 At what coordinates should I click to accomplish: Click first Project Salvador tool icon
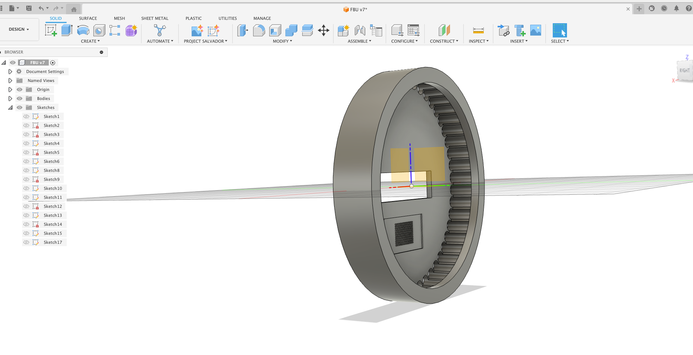197,30
